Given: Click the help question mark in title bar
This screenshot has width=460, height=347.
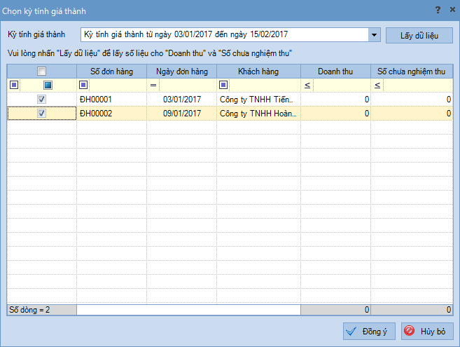Looking at the screenshot, I should point(437,10).
